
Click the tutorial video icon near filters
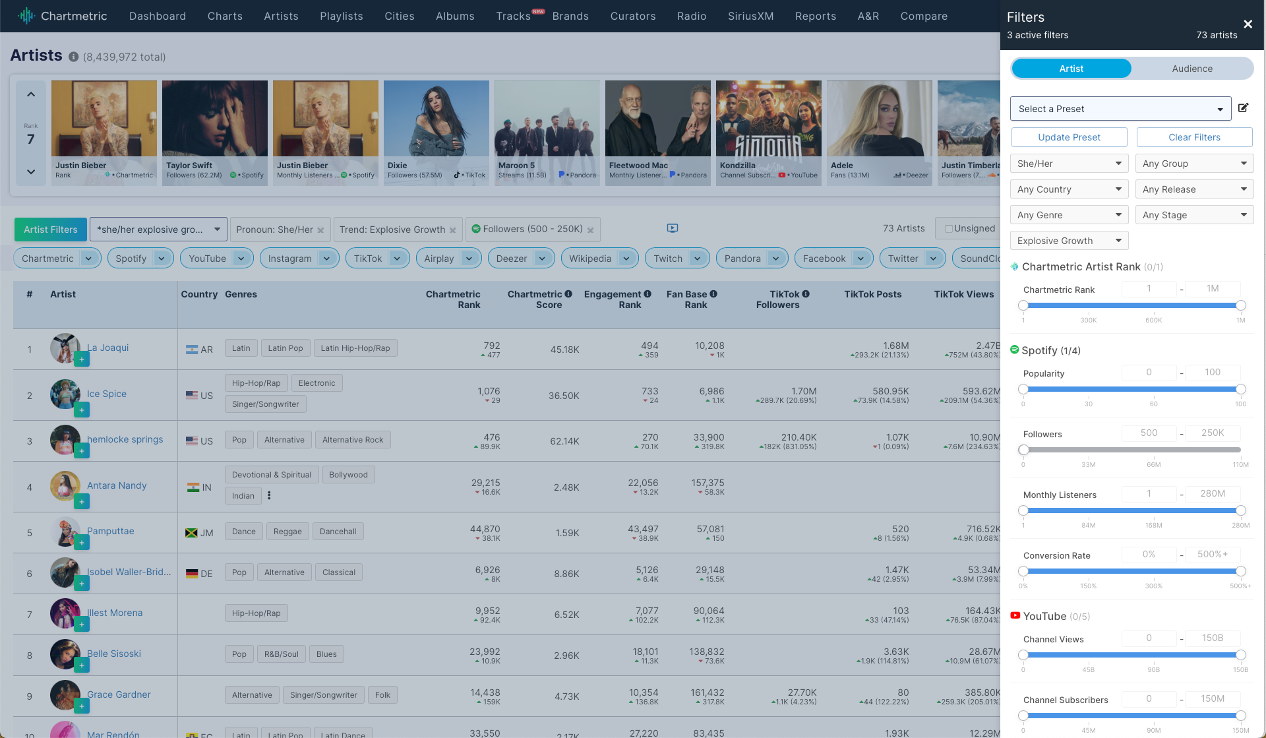point(672,228)
